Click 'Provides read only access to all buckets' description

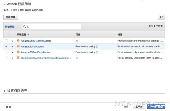pos(140,52)
